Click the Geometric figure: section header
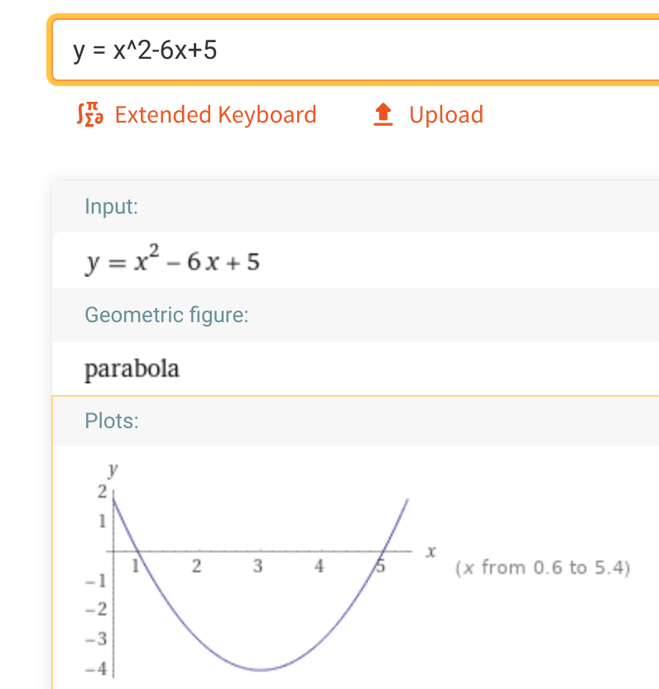Image resolution: width=659 pixels, height=689 pixels. [166, 315]
